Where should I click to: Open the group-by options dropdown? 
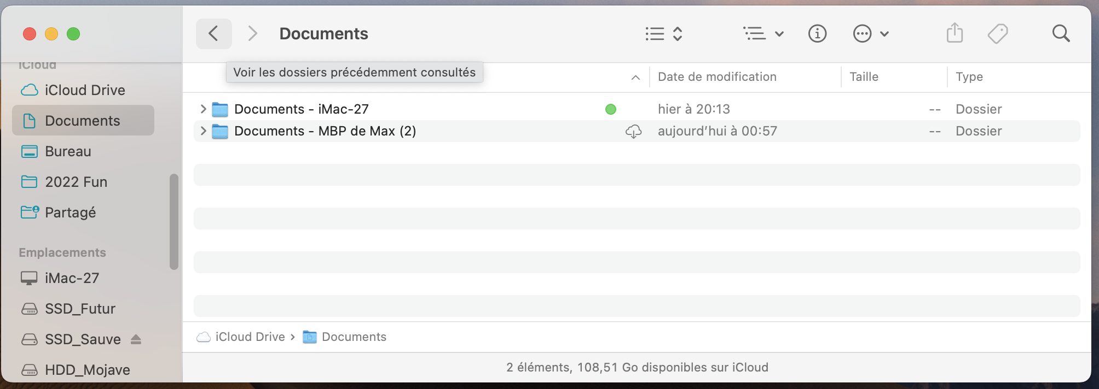pyautogui.click(x=763, y=34)
